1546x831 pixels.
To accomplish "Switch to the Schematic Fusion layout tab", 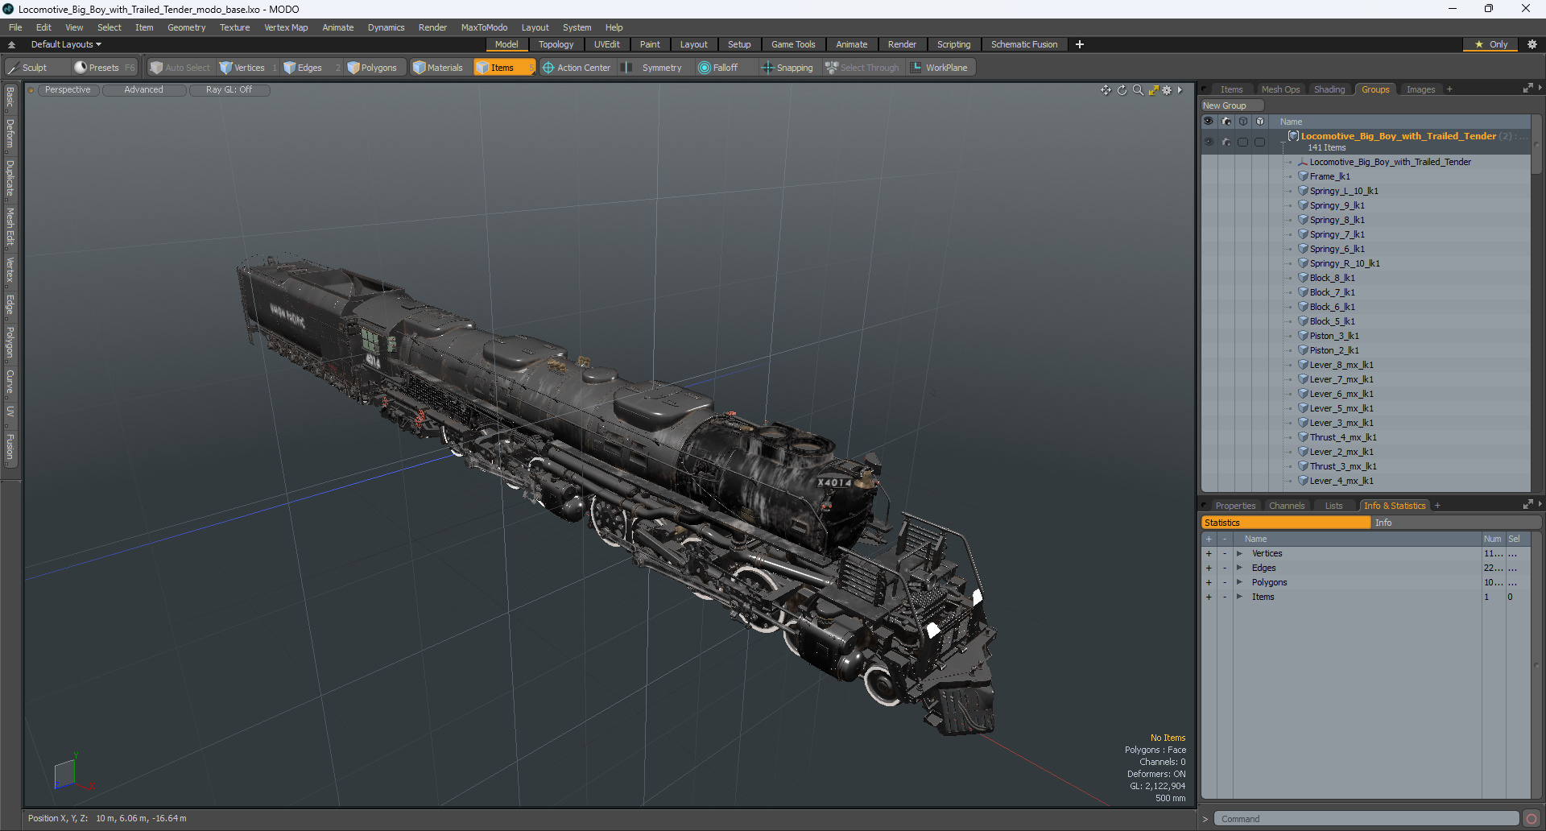I will coord(1024,44).
